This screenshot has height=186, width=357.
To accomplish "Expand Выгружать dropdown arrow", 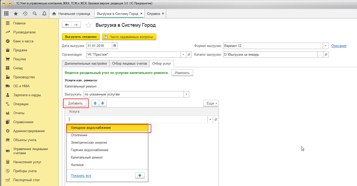I will coord(186,94).
